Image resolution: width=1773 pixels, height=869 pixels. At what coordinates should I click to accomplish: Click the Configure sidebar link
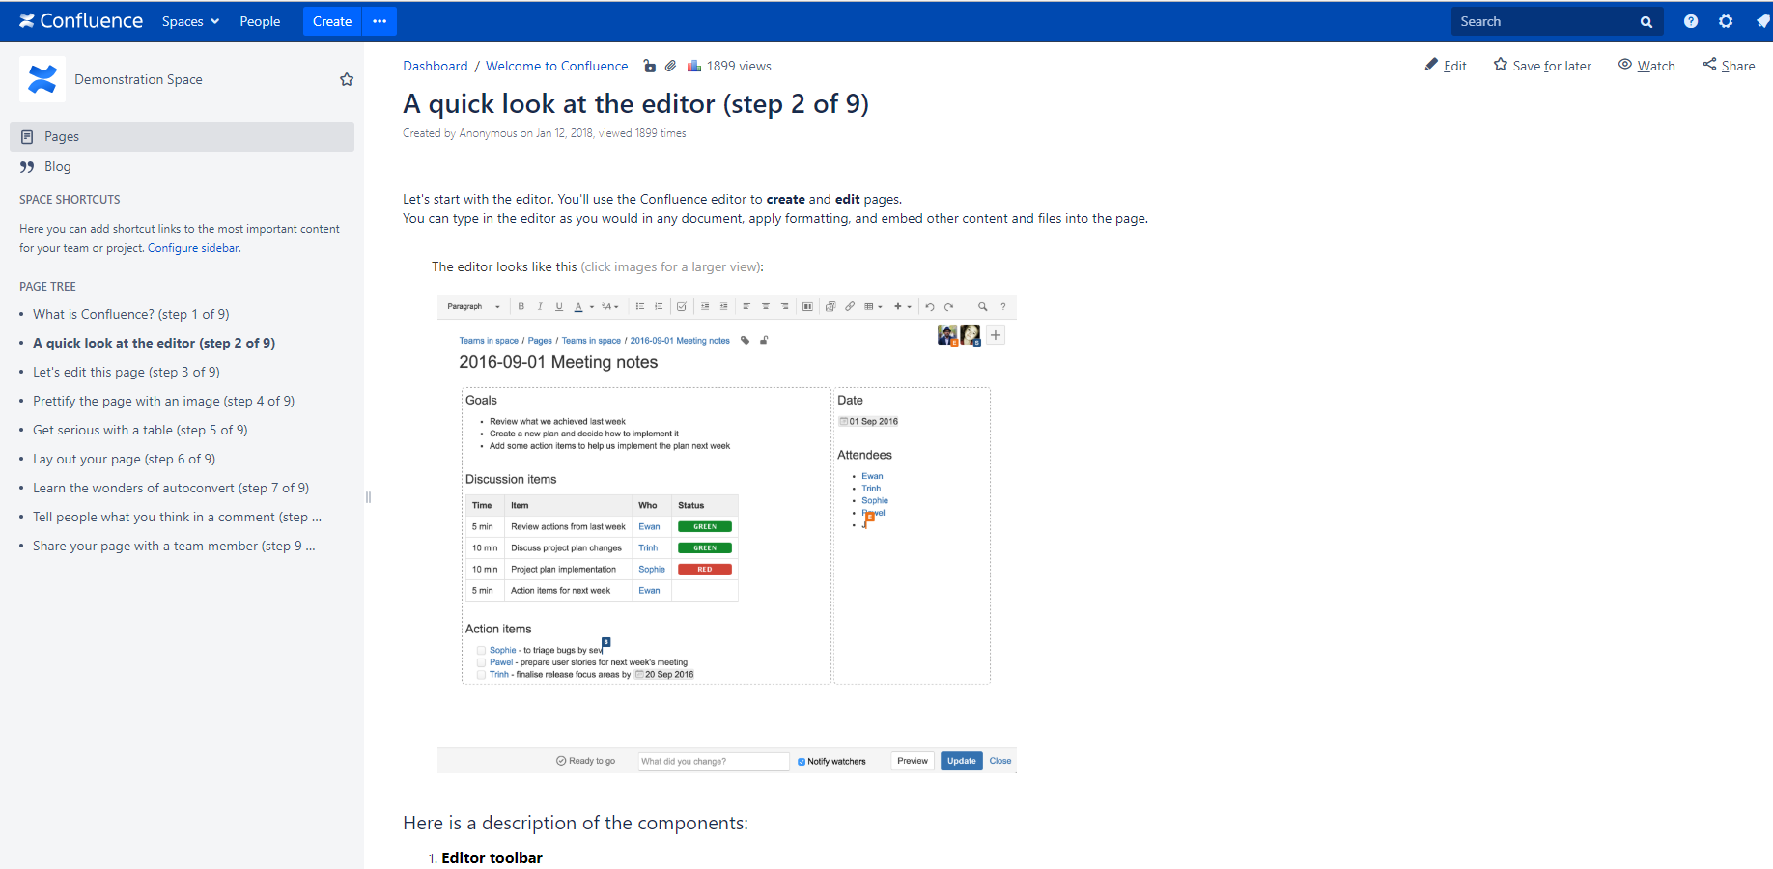193,248
